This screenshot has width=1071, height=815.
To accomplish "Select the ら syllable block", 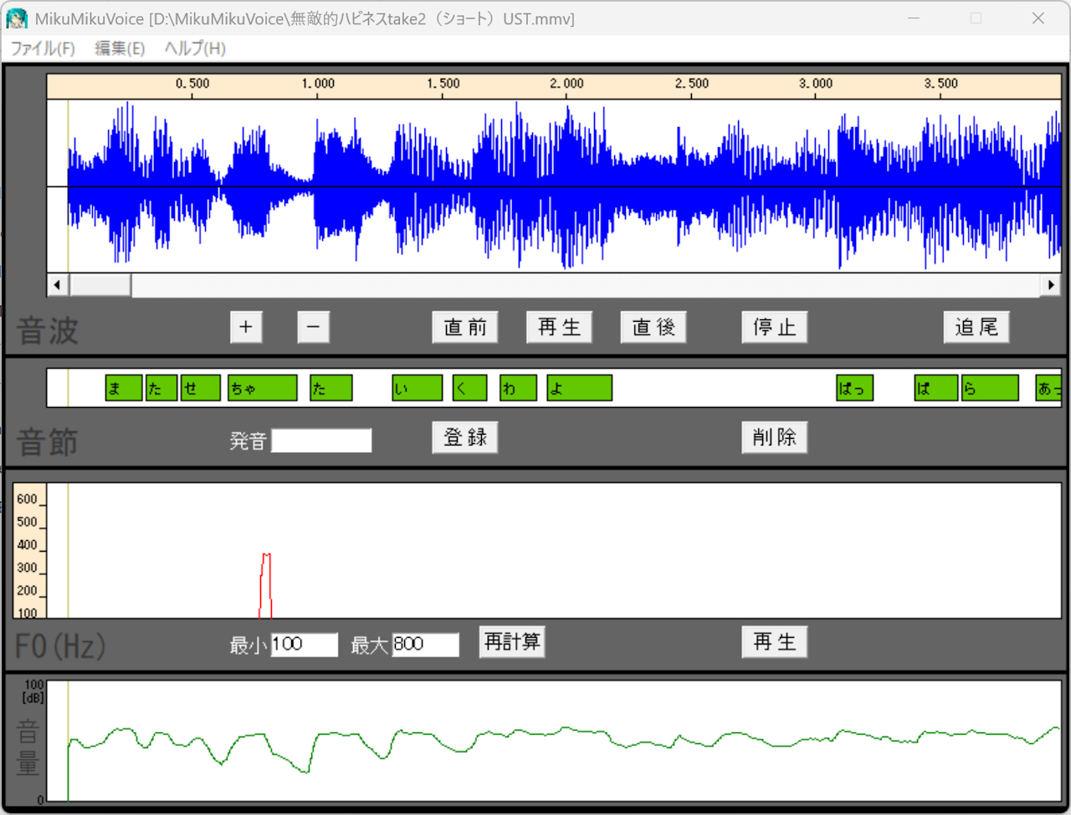I will pos(991,388).
